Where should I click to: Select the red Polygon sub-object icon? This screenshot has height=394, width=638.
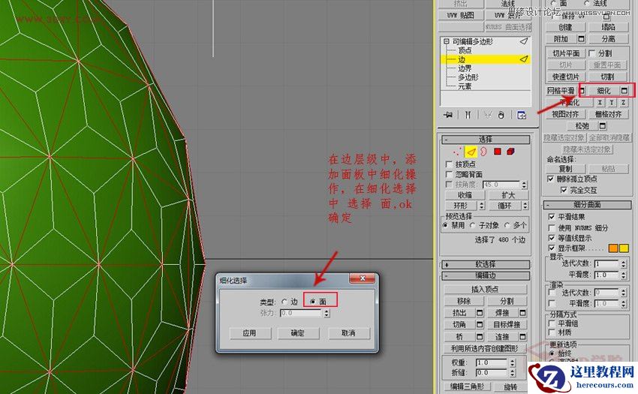[x=497, y=152]
